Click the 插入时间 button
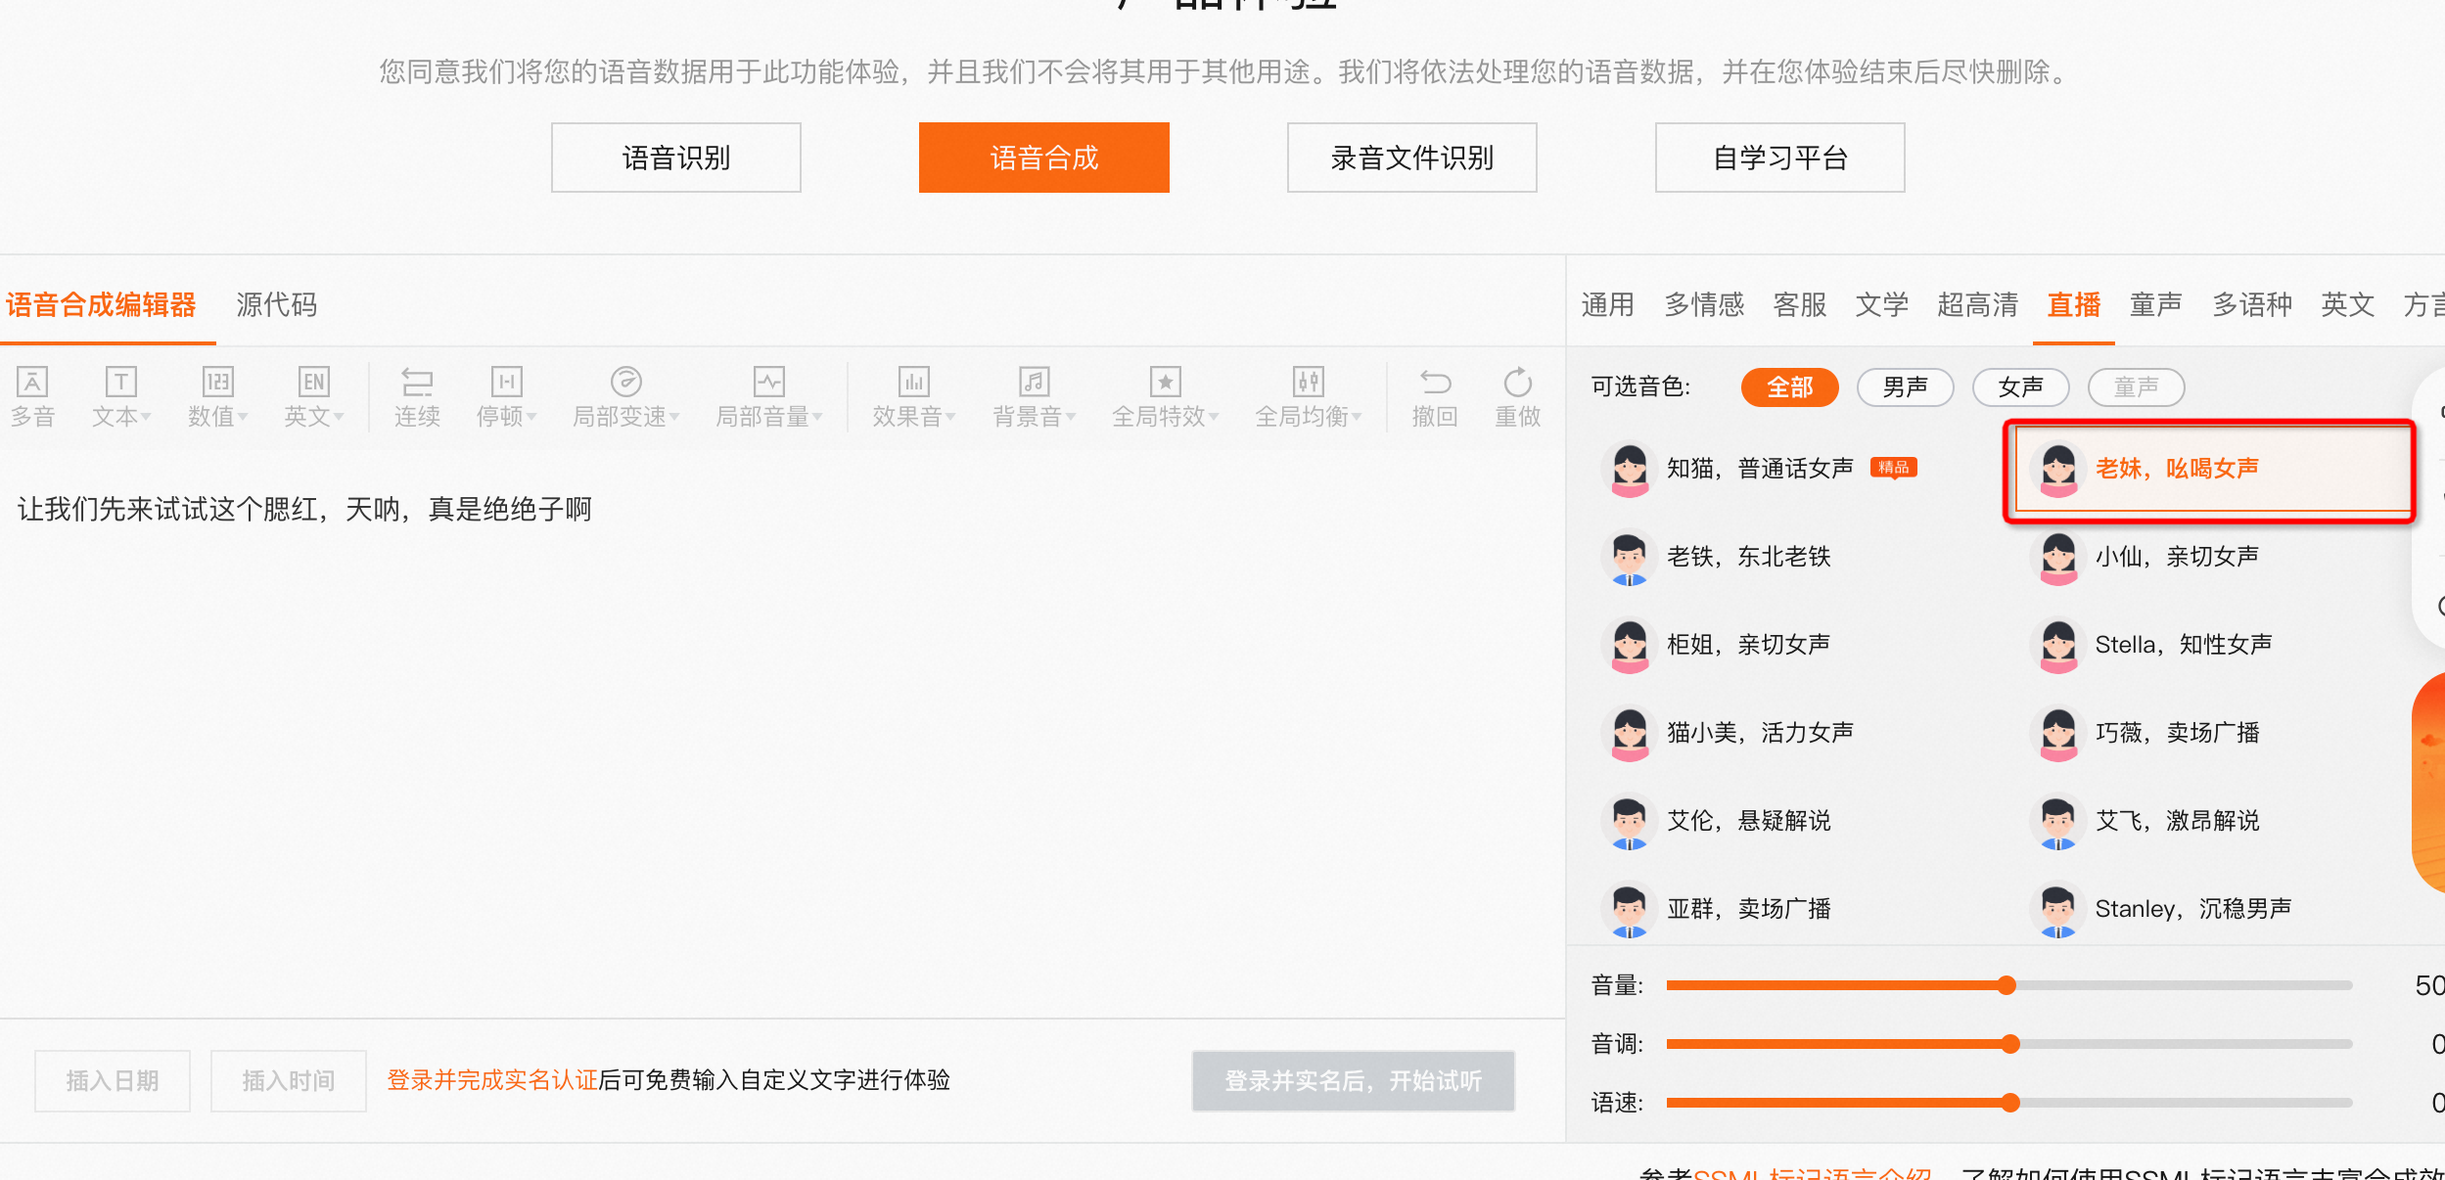The width and height of the screenshot is (2445, 1180). (289, 1081)
